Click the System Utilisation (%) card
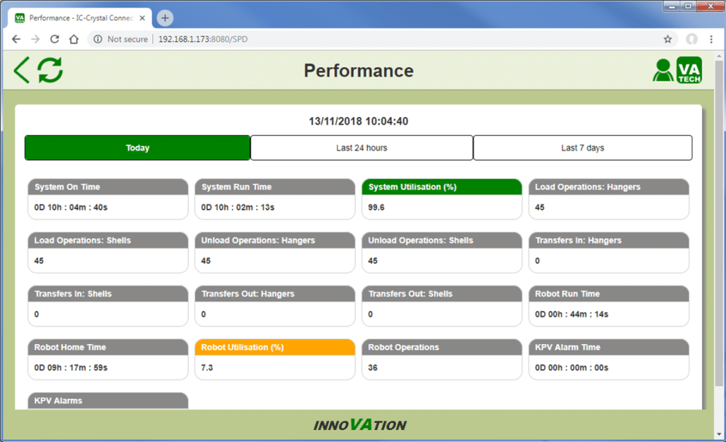The width and height of the screenshot is (726, 442). [x=441, y=198]
